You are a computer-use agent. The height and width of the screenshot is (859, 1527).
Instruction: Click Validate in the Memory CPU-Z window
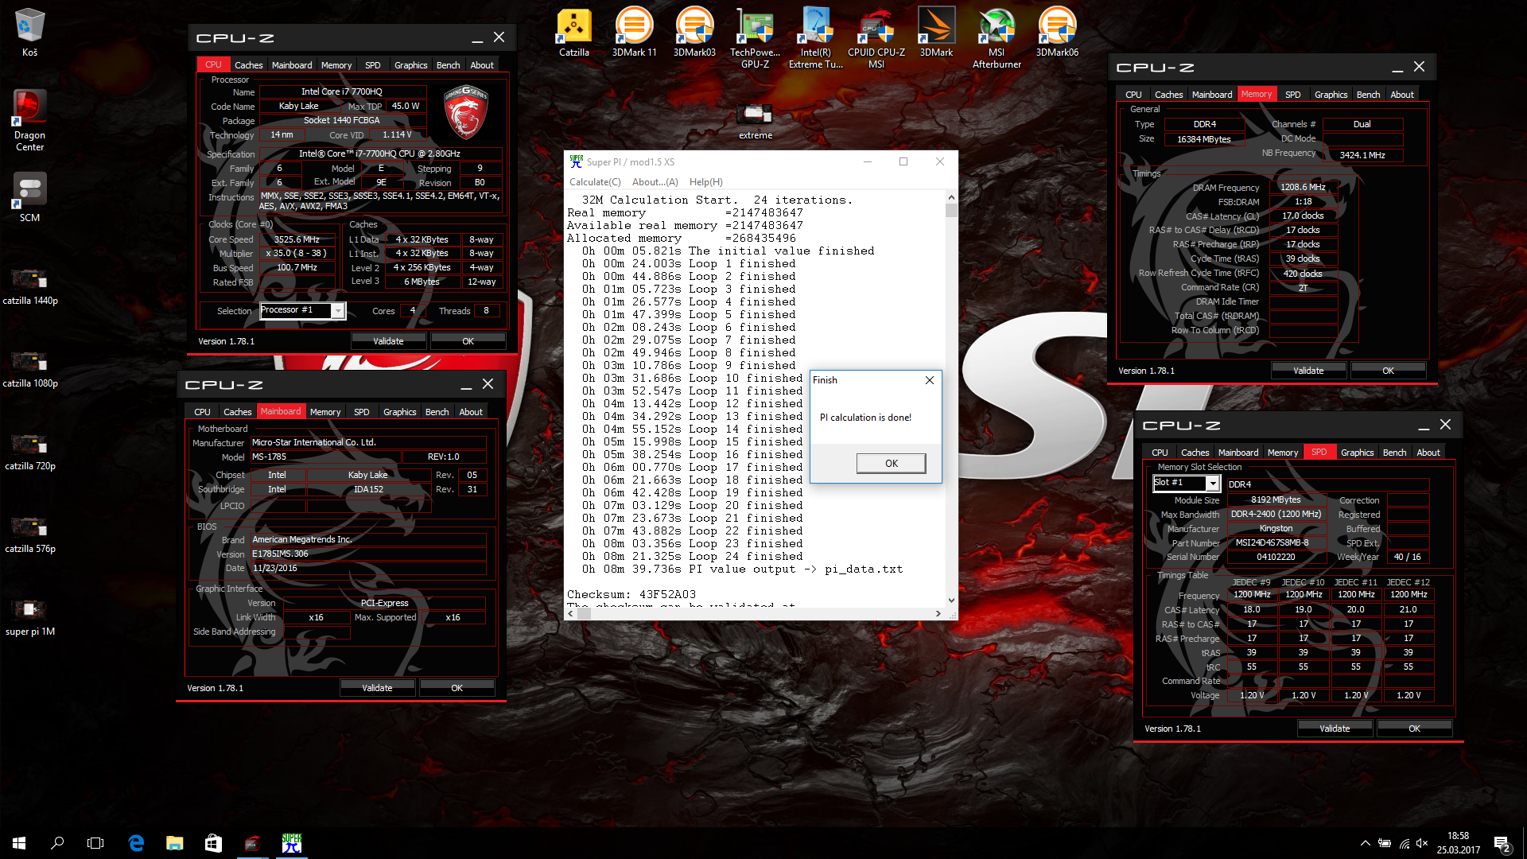pyautogui.click(x=1308, y=371)
